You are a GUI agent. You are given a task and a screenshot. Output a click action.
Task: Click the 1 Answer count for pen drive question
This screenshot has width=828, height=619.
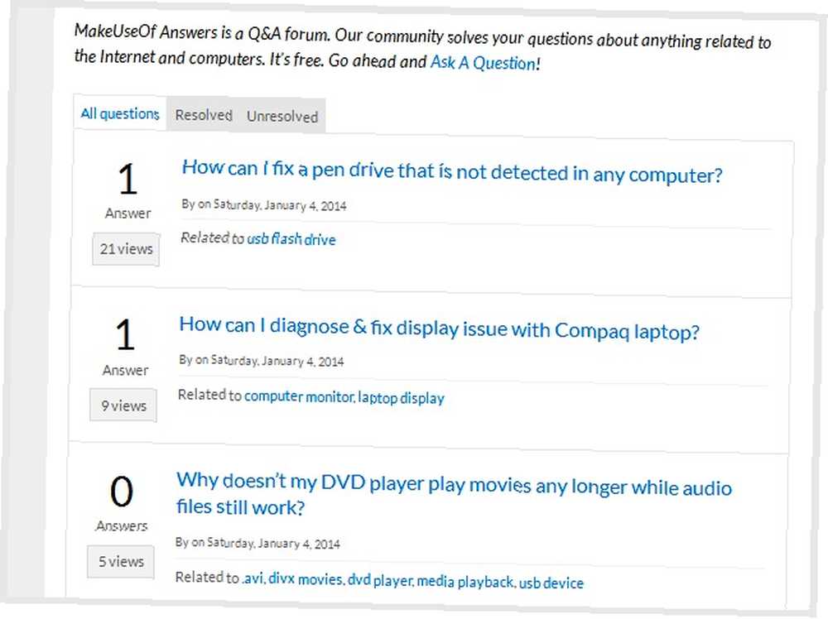(x=127, y=189)
